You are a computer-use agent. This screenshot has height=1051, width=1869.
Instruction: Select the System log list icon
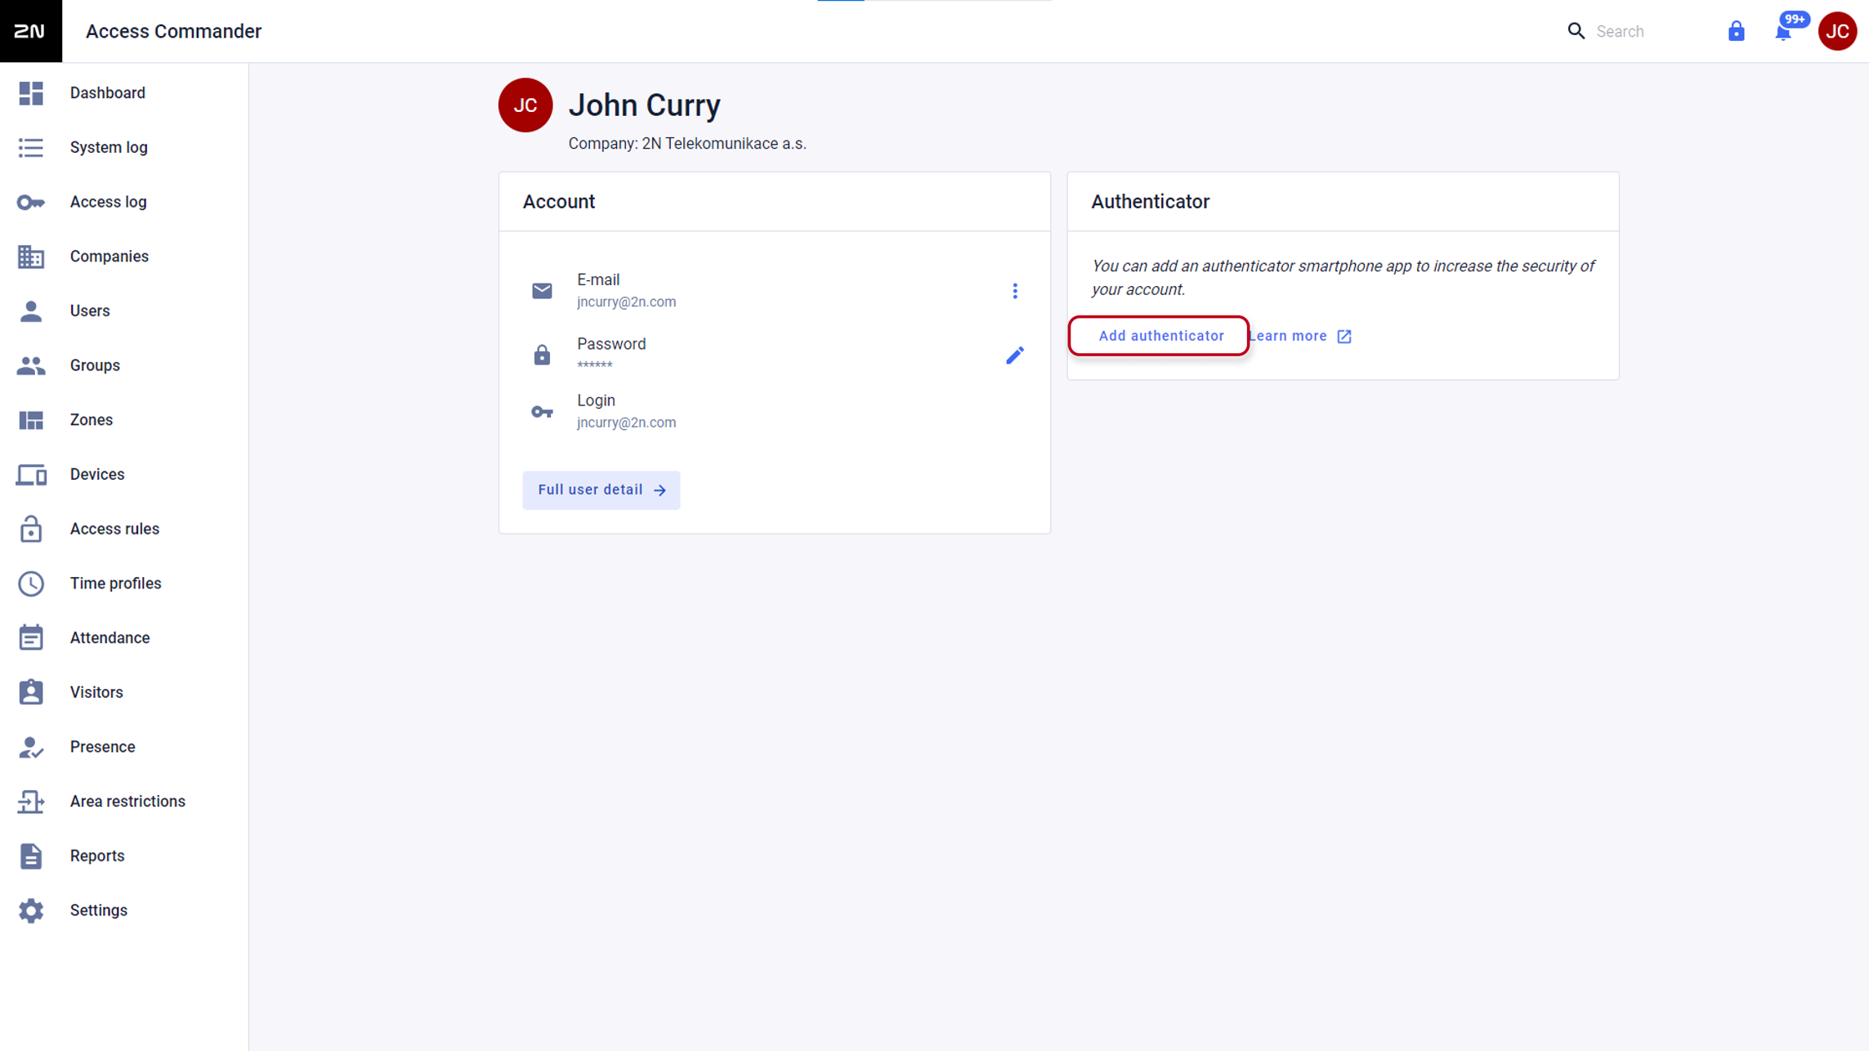(x=31, y=148)
